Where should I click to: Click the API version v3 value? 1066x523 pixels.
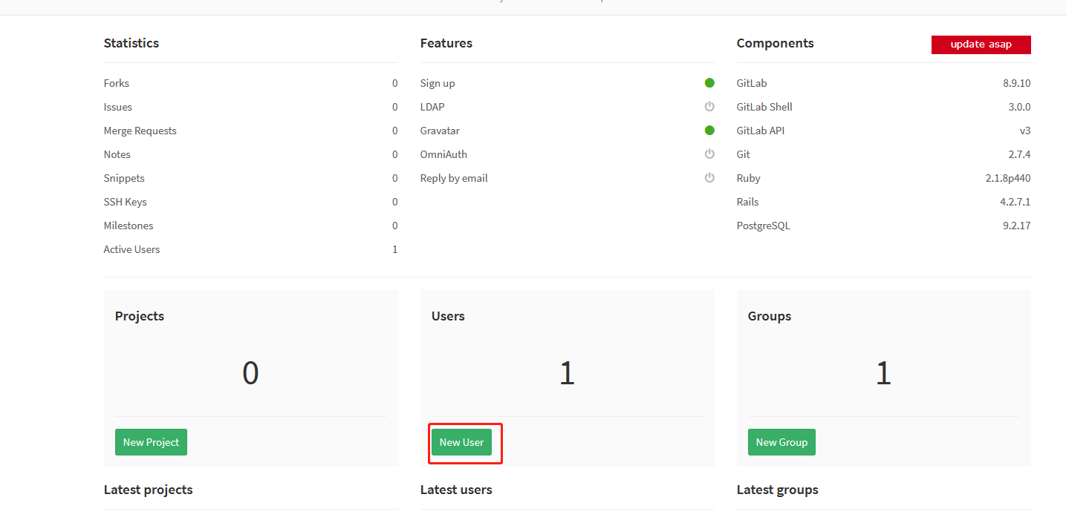click(1025, 131)
